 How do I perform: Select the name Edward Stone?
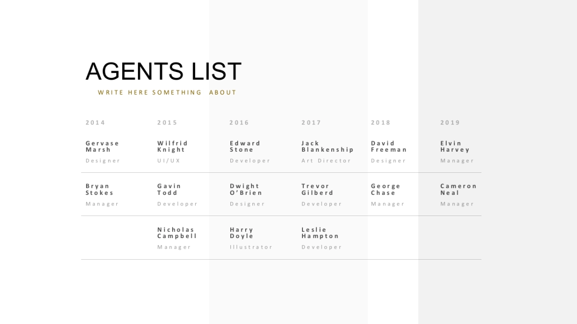[245, 146]
